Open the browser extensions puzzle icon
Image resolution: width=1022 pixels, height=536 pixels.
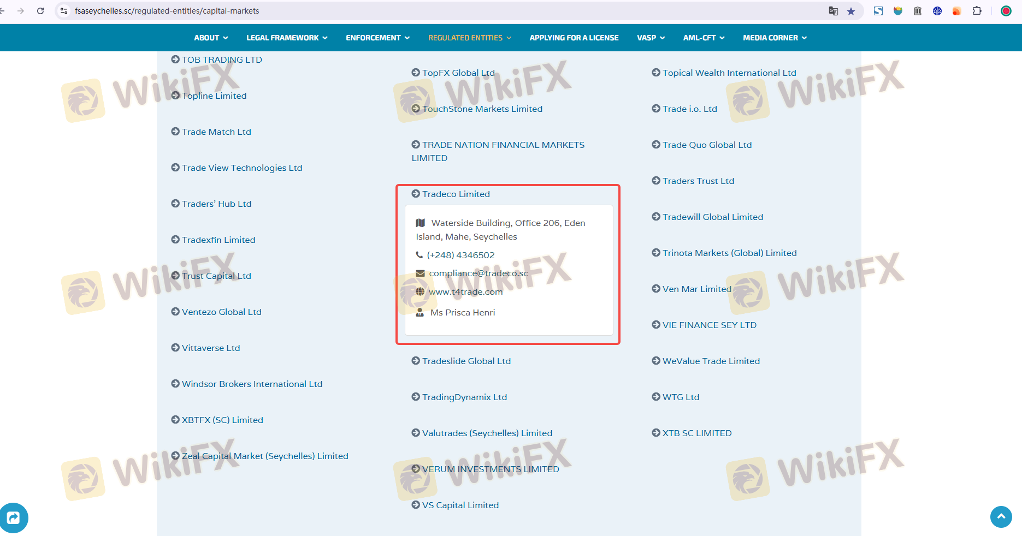pos(977,11)
